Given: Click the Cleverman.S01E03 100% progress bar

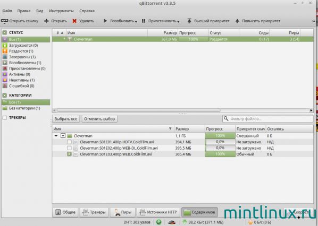Looking at the screenshot, I should coord(220,154).
